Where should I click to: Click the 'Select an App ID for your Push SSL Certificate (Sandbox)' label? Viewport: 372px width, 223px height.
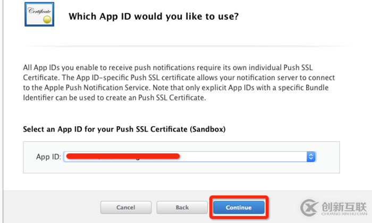pyautogui.click(x=124, y=129)
